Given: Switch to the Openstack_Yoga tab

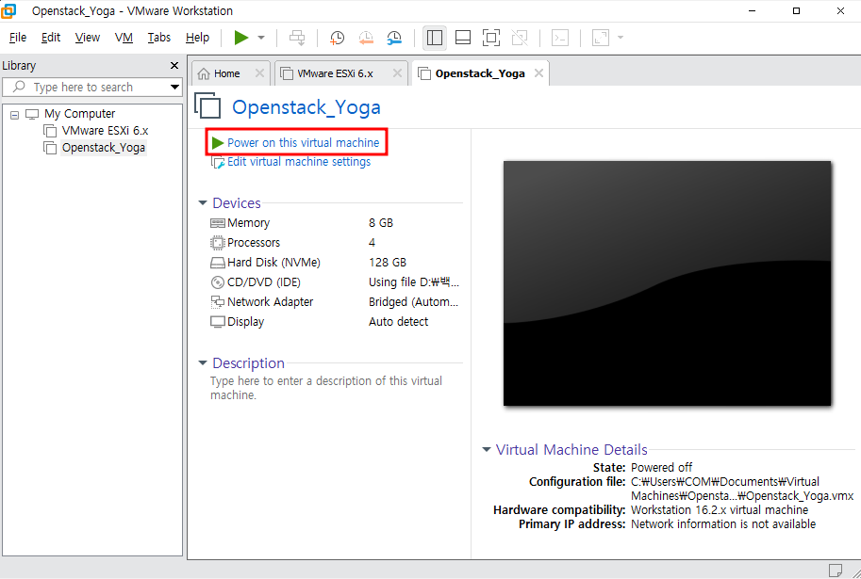Looking at the screenshot, I should point(480,73).
